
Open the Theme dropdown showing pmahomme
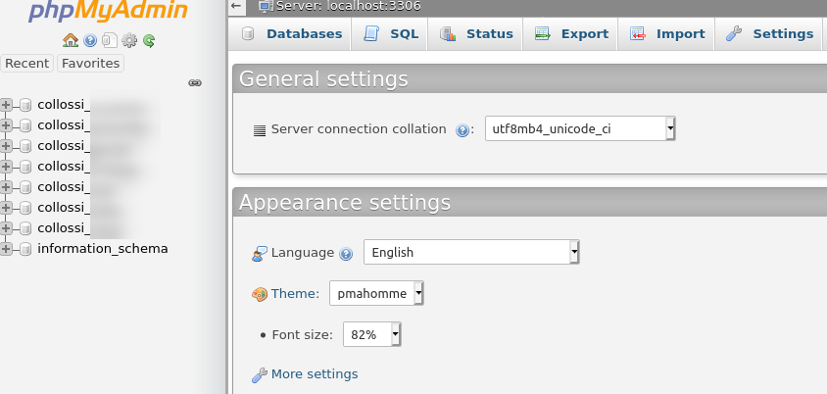click(376, 293)
